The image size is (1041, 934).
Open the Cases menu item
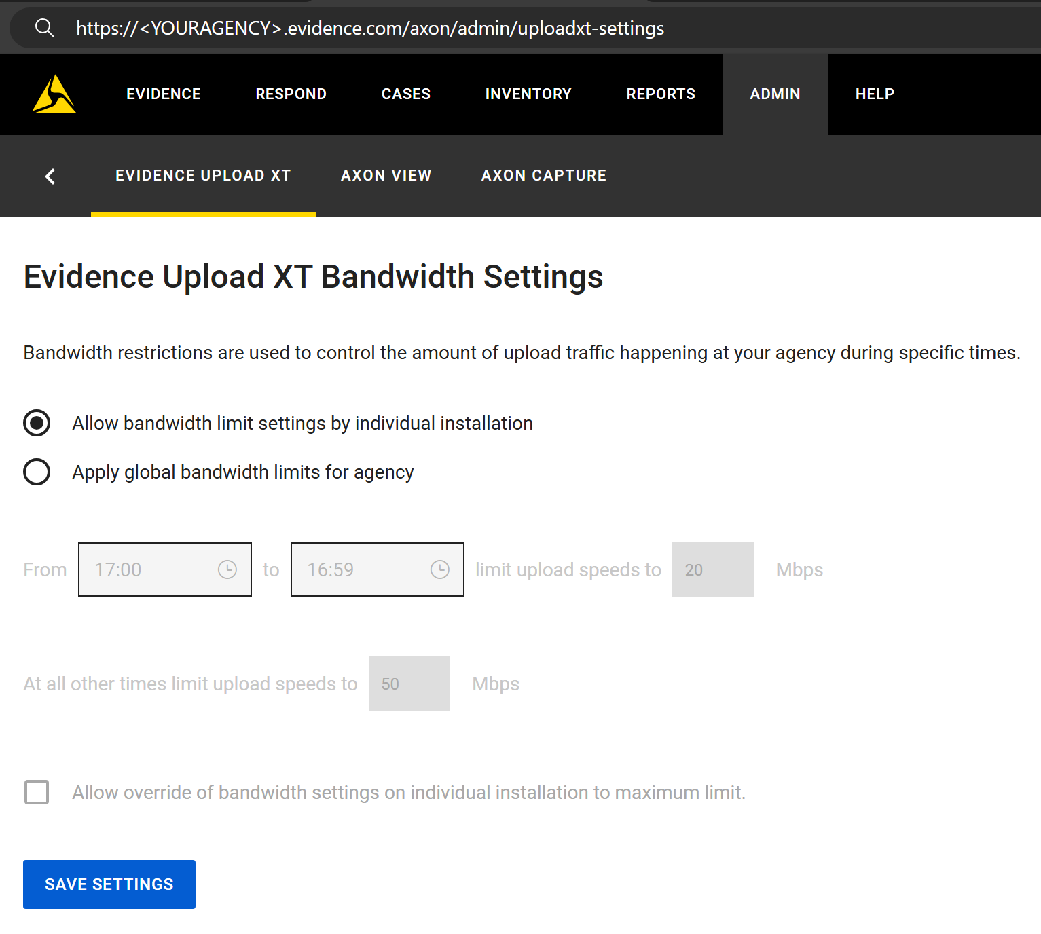pyautogui.click(x=405, y=94)
